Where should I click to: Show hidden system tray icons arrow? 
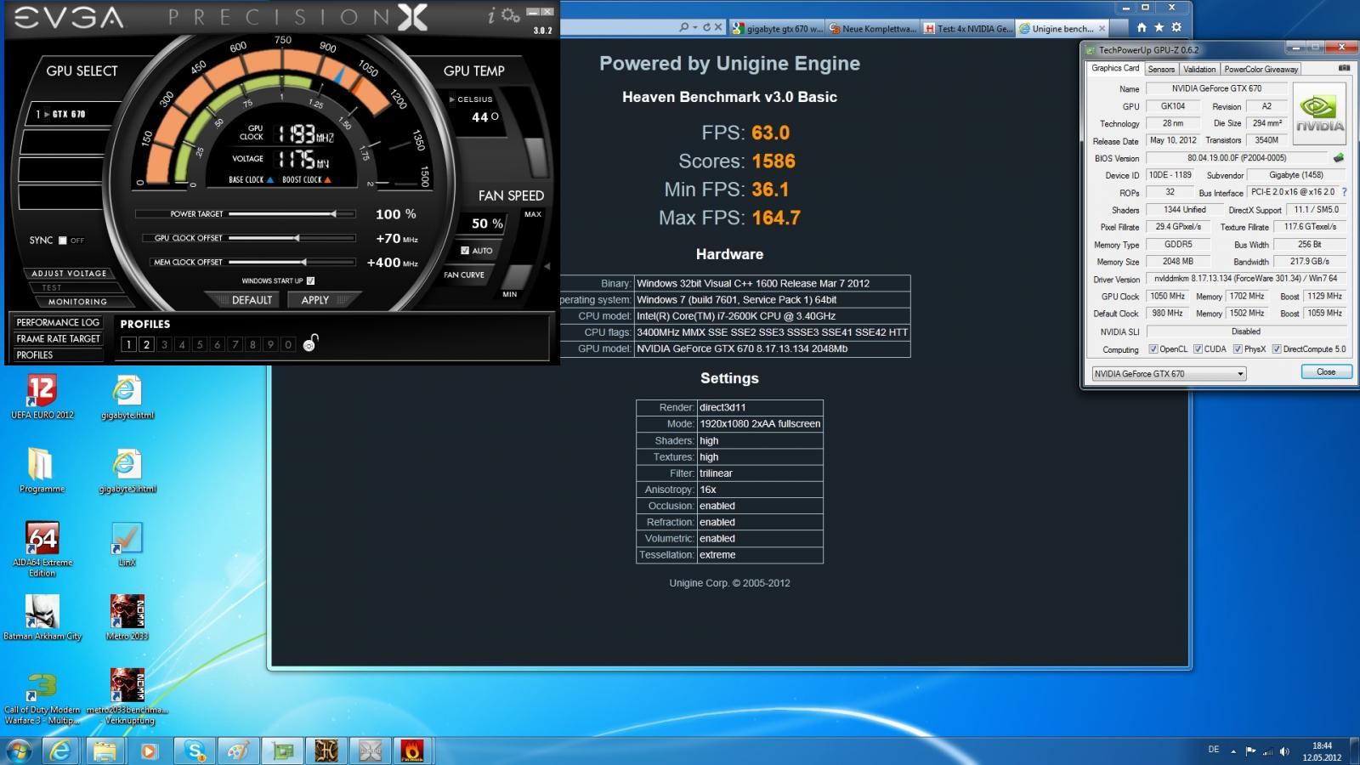pos(1233,751)
